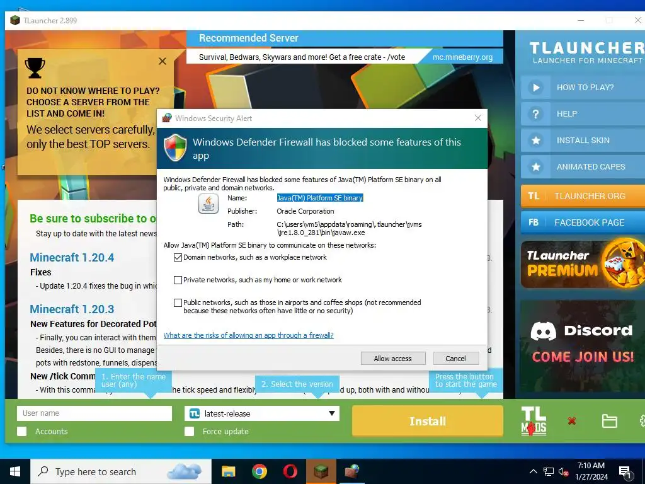
Task: Click the play icon beside How To Play
Action: coord(535,87)
